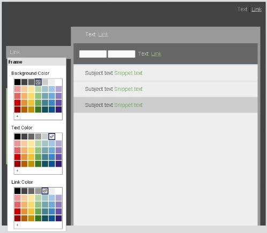Screen dimensions: 267x233
Task: Click the Link in the light gray header bar
Action: coord(103,34)
